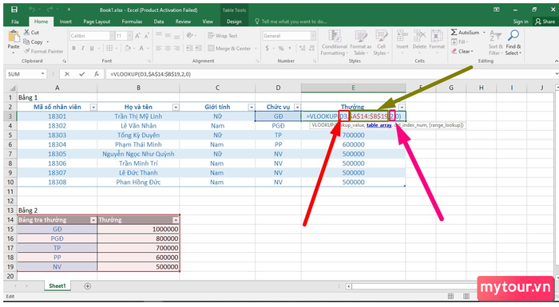The height and width of the screenshot is (307, 559).
Task: Switch to the Page Layout tab
Action: (97, 22)
